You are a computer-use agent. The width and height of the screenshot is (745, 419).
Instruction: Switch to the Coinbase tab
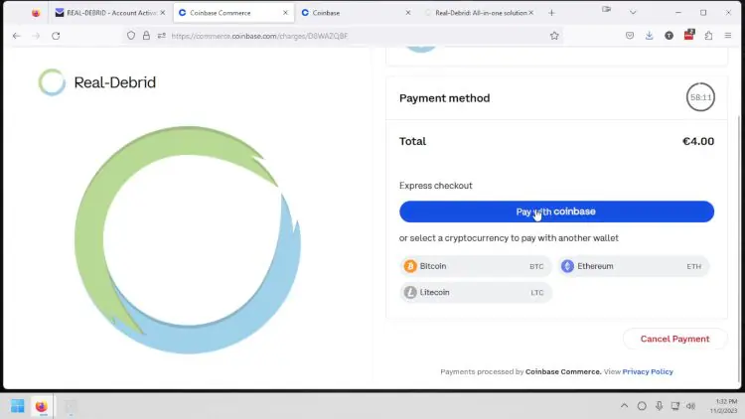(x=357, y=13)
